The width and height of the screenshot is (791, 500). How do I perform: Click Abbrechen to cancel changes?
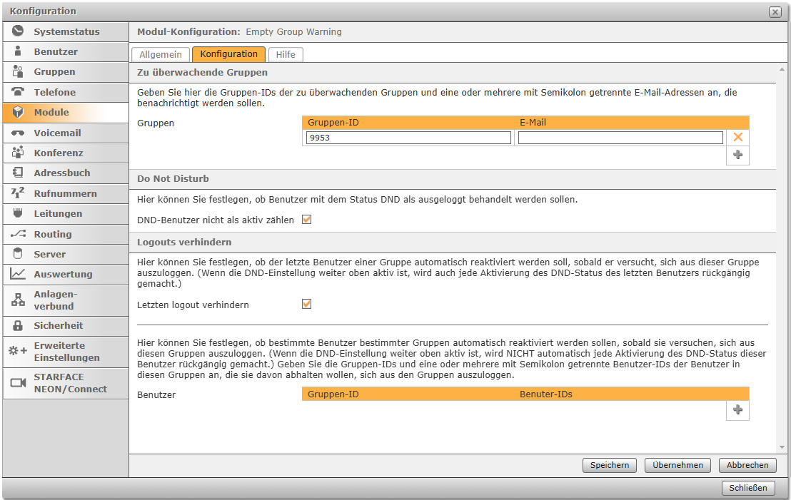(x=747, y=465)
